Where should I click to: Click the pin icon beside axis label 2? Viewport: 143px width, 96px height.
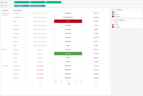tap(70, 84)
